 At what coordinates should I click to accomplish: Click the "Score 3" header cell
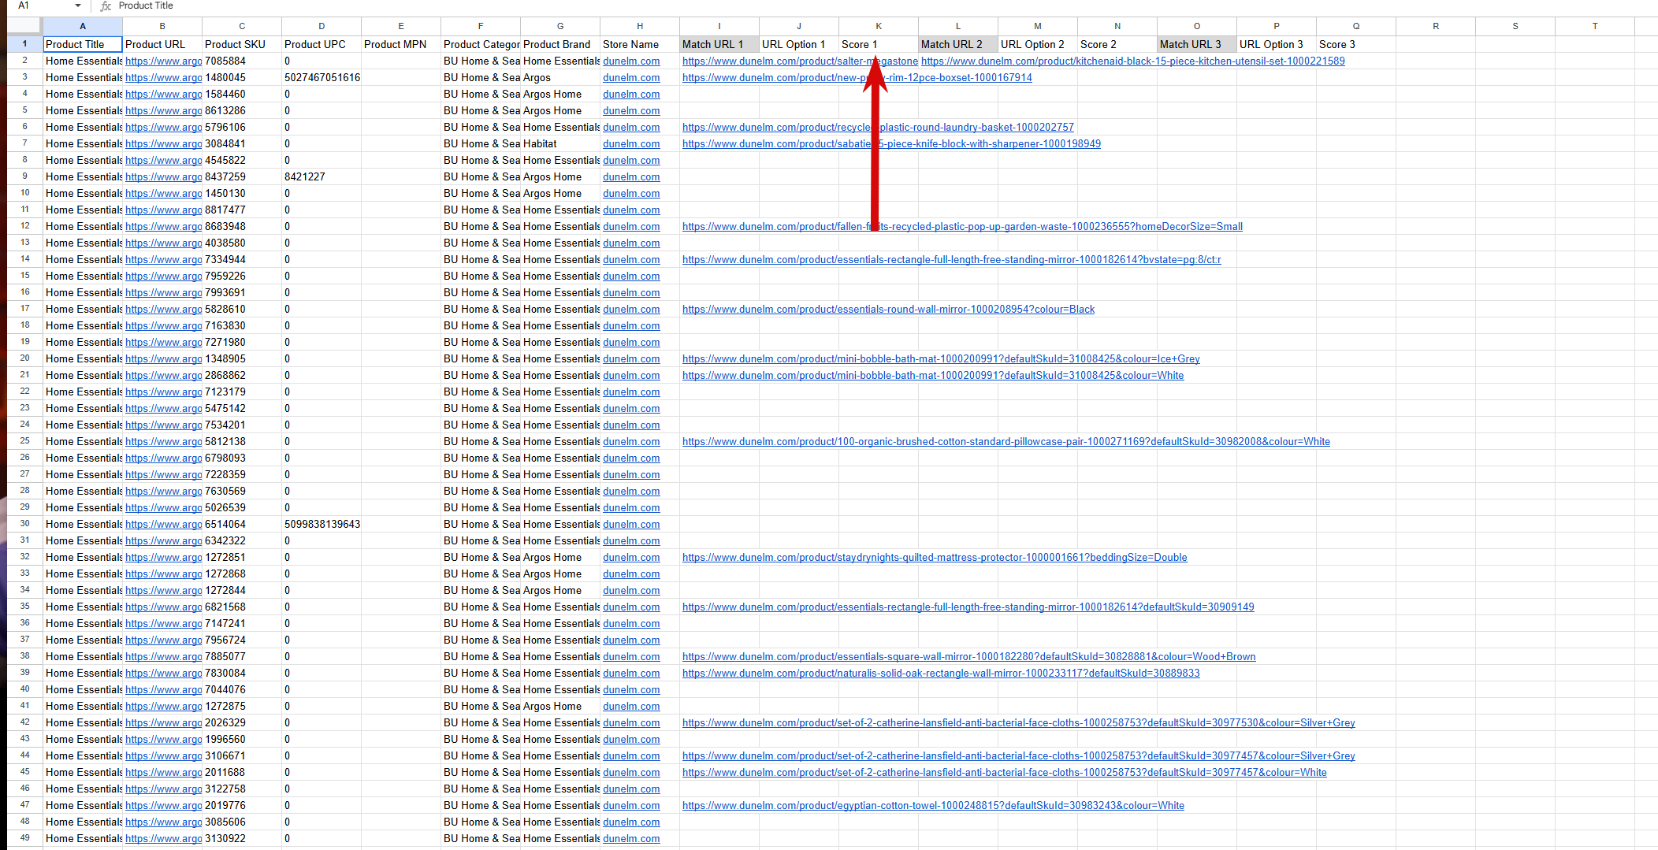point(1356,44)
